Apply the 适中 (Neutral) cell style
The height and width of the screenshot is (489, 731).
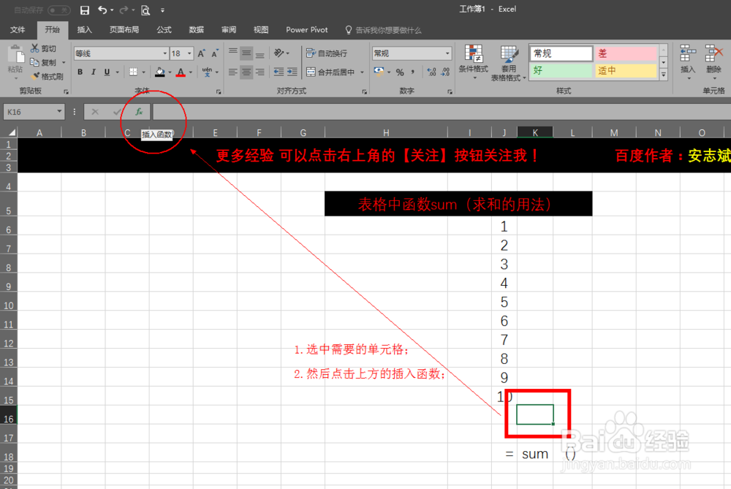pos(626,70)
